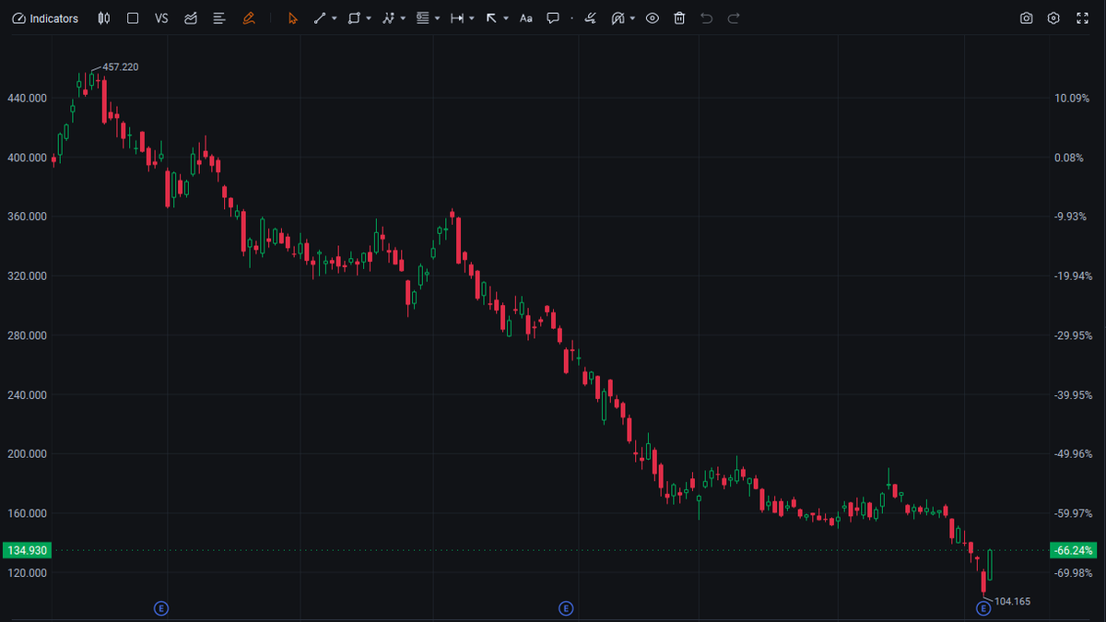The width and height of the screenshot is (1106, 622).
Task: Expand the Fibonacci tools dropdown arrow
Action: coord(438,18)
